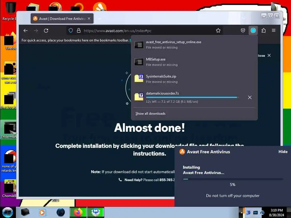291x218 pixels.
Task: Click the padlock site info icon
Action: (x=79, y=31)
